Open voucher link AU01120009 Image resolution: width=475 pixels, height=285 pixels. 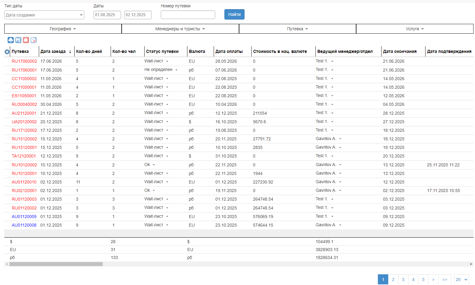24,217
